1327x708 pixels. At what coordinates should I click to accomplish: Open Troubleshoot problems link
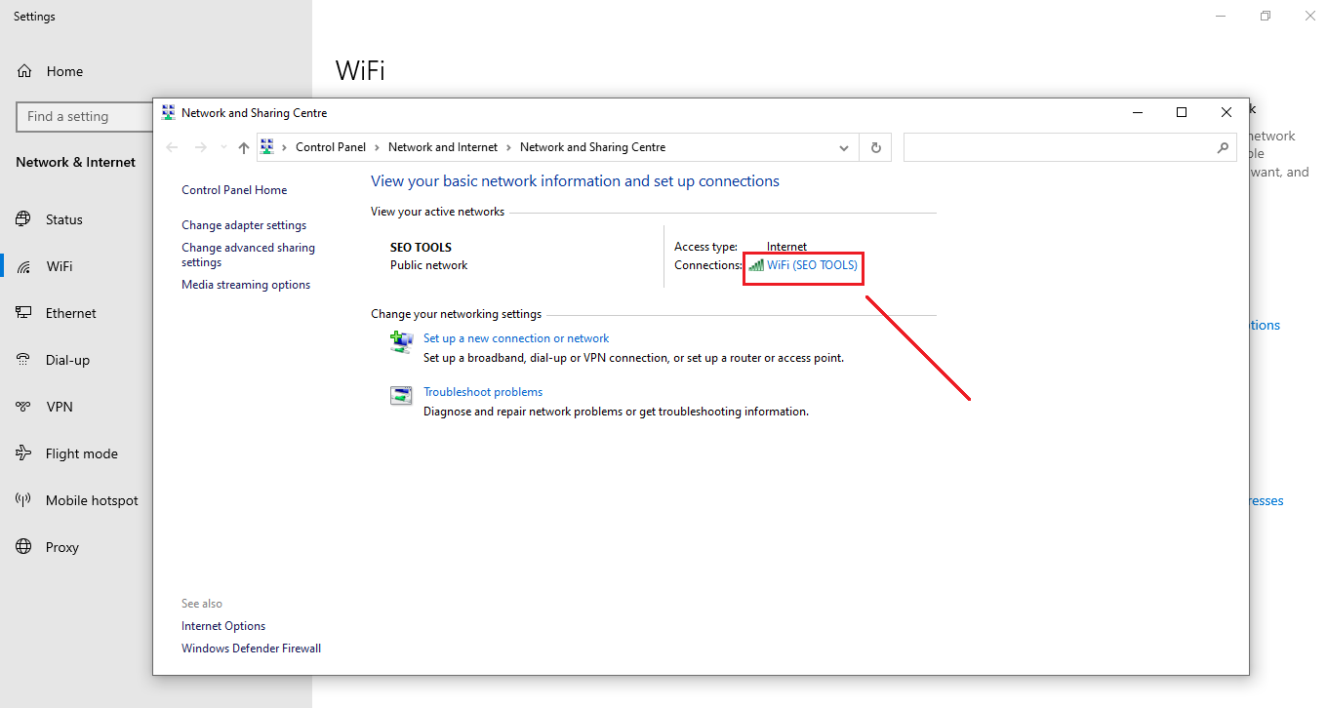(483, 392)
